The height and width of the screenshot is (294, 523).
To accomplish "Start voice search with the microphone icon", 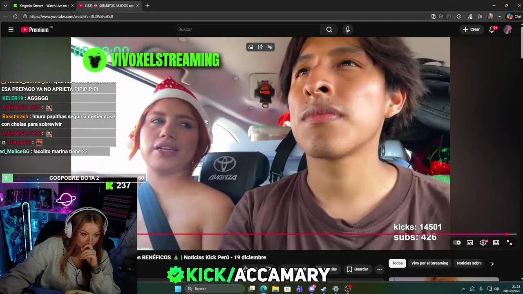I will click(348, 29).
